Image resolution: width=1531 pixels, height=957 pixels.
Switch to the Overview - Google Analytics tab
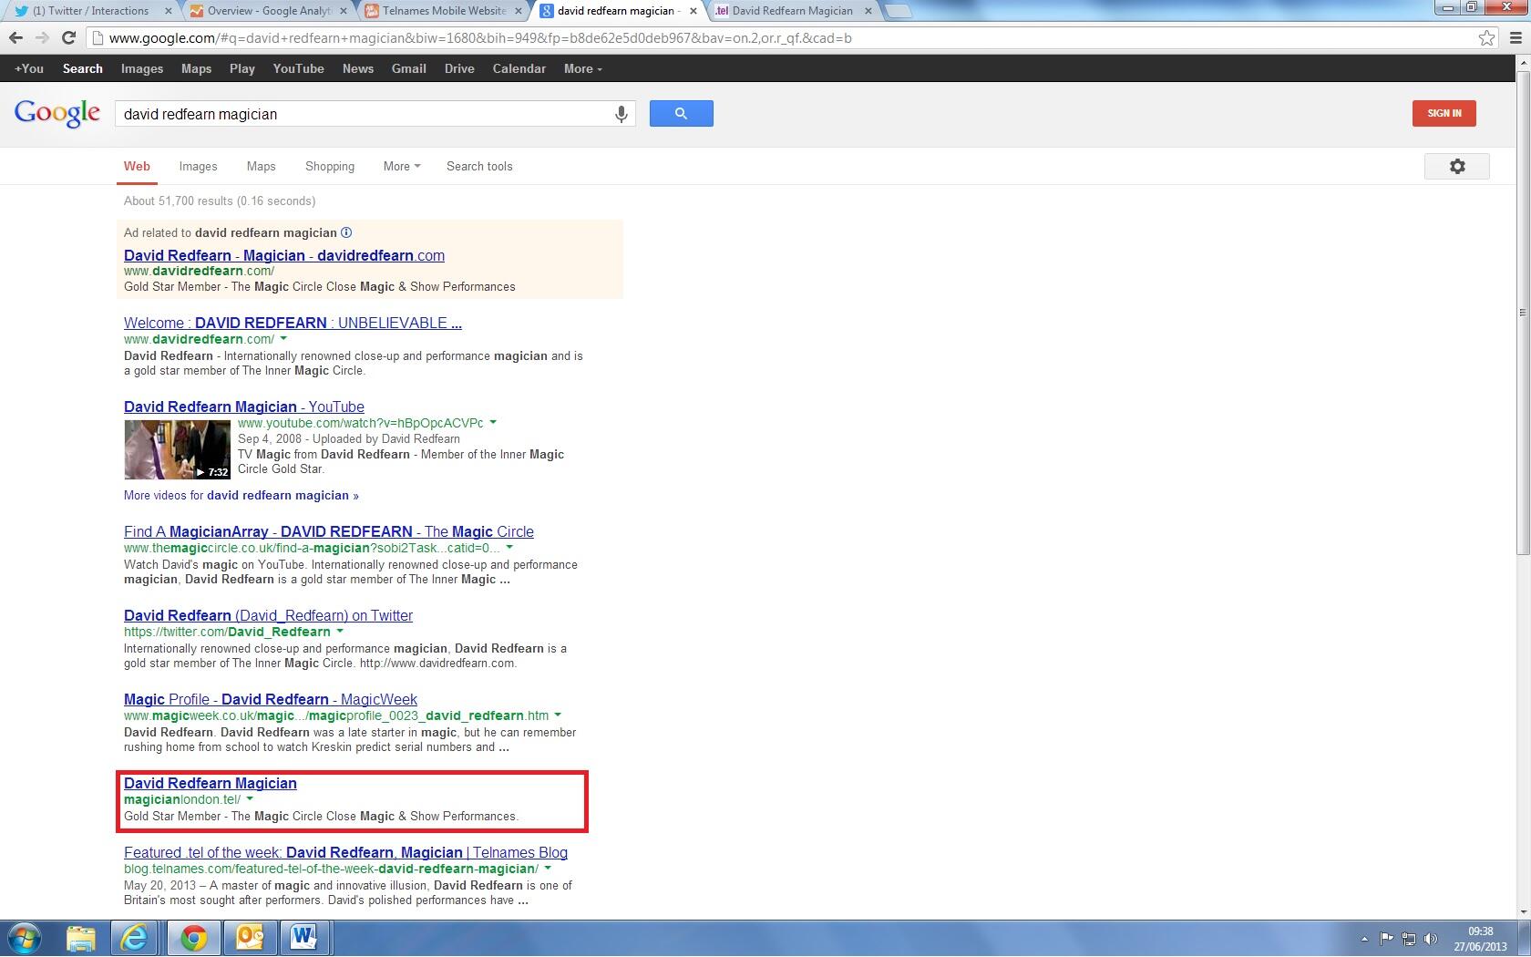[x=267, y=11]
